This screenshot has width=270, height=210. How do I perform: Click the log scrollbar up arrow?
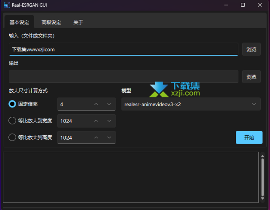tap(262, 156)
